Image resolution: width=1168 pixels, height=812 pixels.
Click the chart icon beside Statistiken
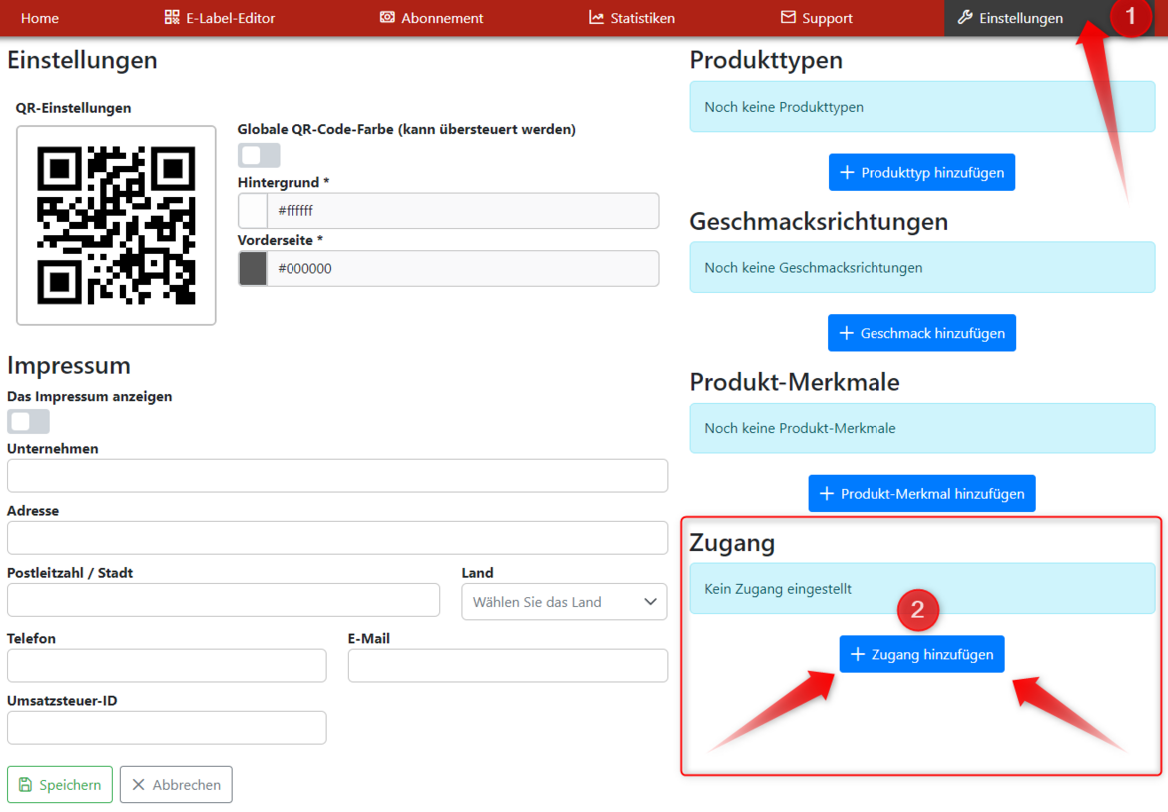[x=596, y=17]
